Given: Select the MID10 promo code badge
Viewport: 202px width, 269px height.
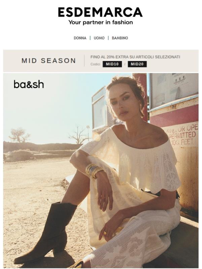Looking at the screenshot, I should pos(112,64).
